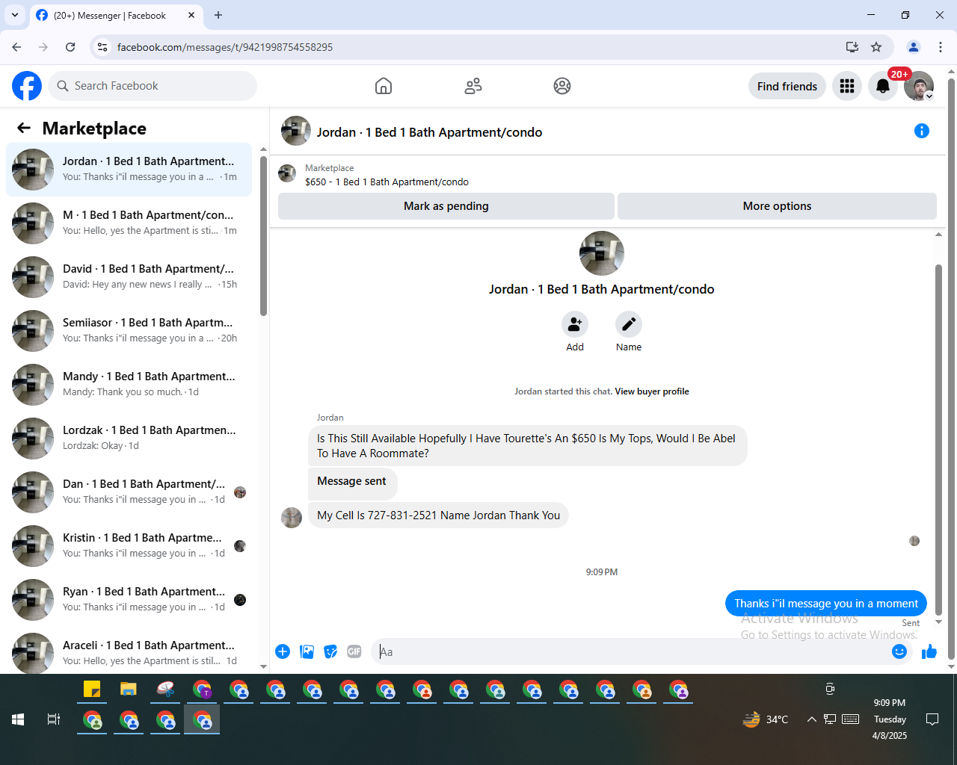Choose a sticker in the composer
The width and height of the screenshot is (957, 765).
(x=330, y=651)
